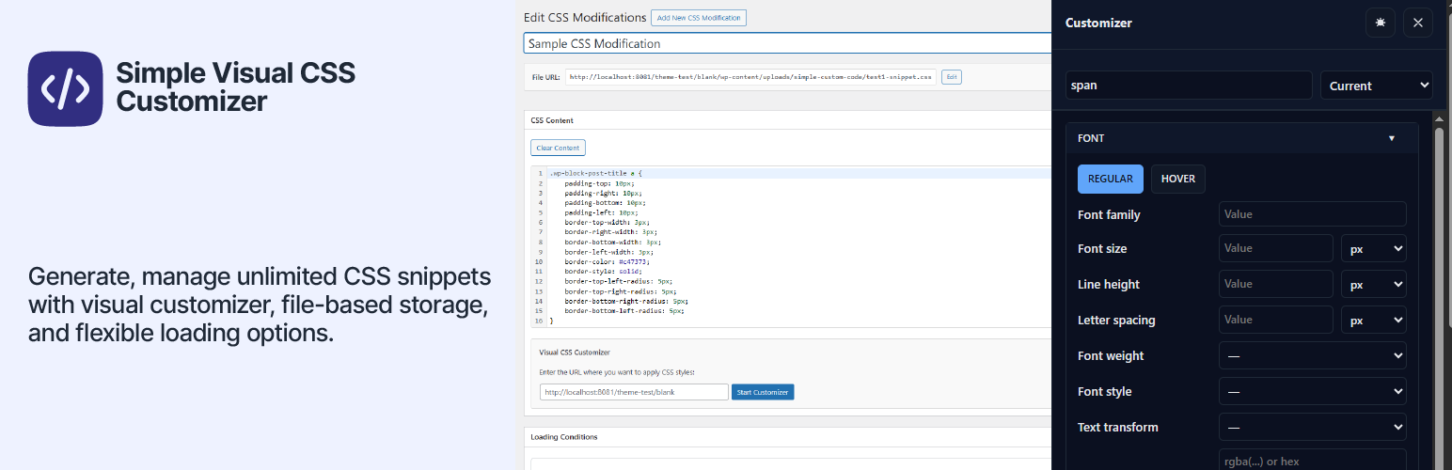The image size is (1452, 470).
Task: Toggle the Customizer light/dark theme icon
Action: click(x=1380, y=23)
